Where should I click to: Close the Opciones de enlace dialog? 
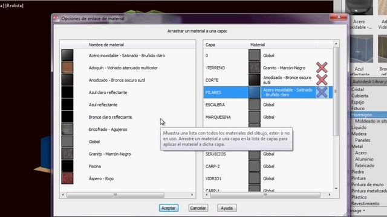click(339, 17)
